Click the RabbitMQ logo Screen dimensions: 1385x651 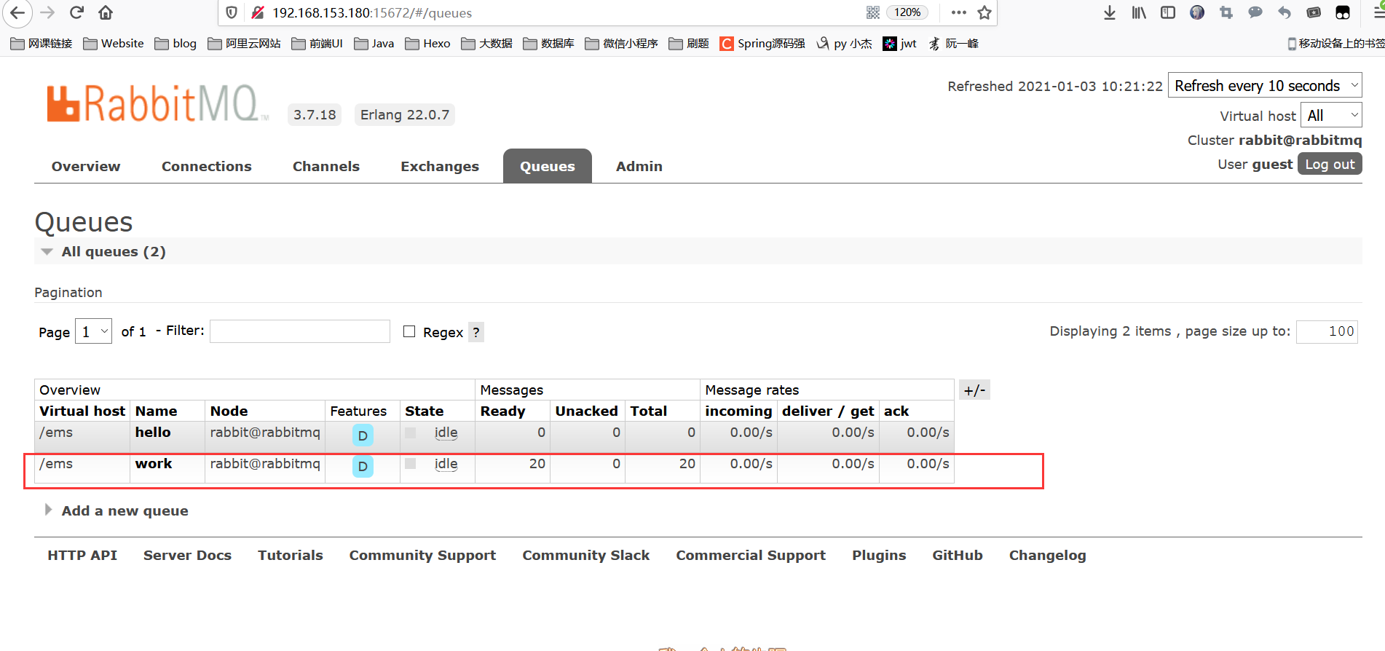[157, 103]
